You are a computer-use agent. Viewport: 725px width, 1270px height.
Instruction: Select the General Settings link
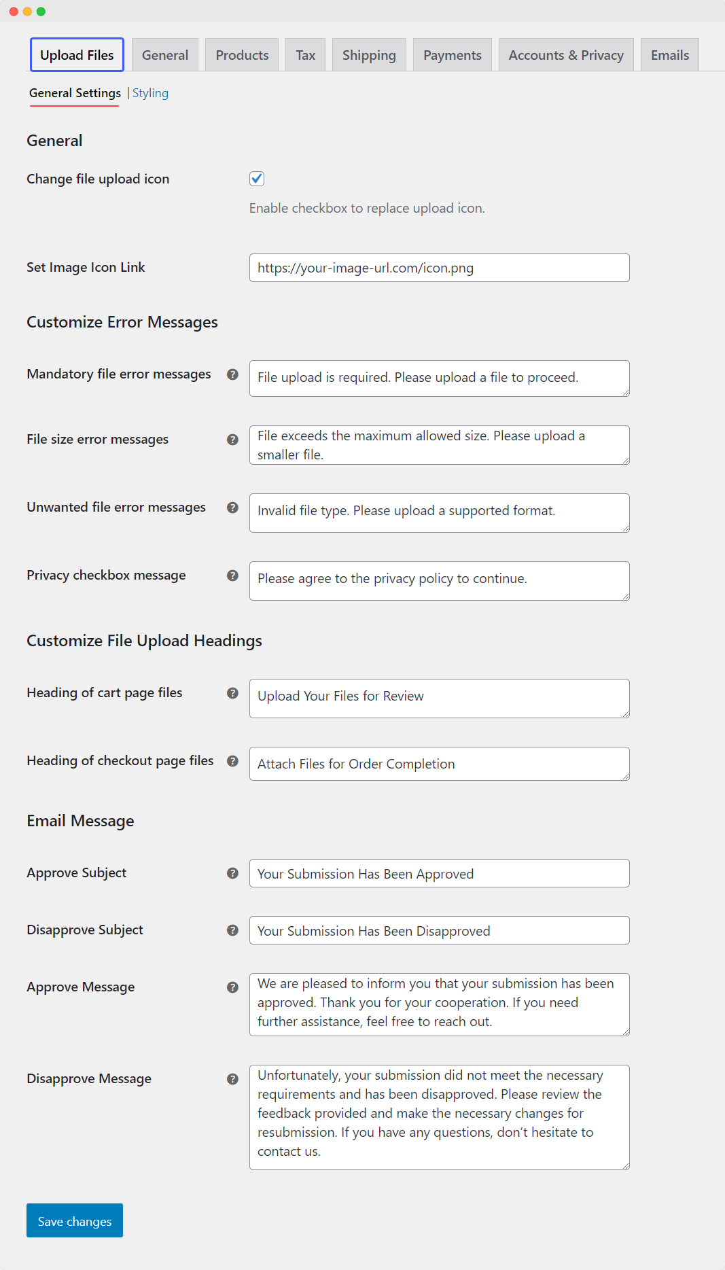[x=74, y=93]
